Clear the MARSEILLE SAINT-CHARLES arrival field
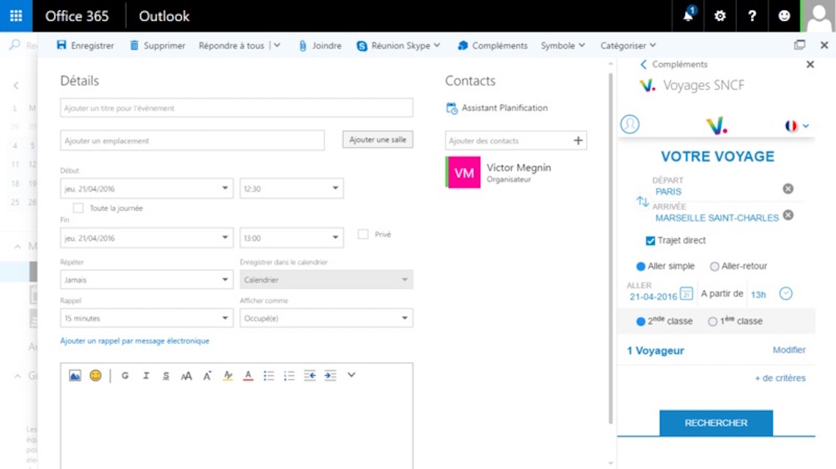Image resolution: width=836 pixels, height=469 pixels. point(788,215)
